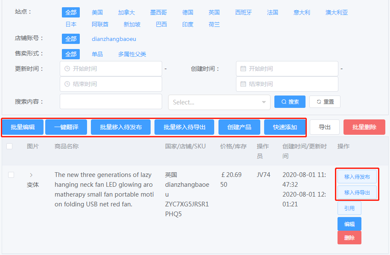Click 批量移入待发布 button

121,127
